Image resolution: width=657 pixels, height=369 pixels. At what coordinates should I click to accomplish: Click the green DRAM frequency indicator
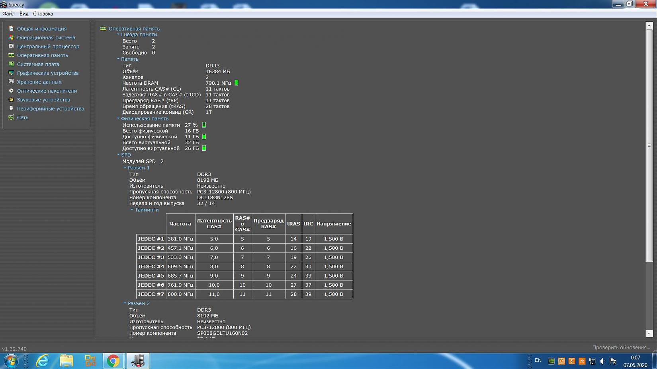coord(237,83)
